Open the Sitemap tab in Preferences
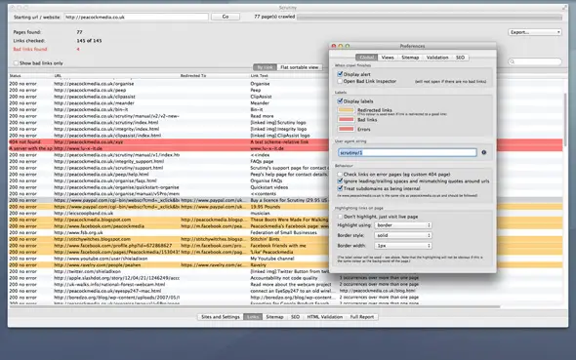Viewport: 576px width, 360px height. click(x=410, y=58)
